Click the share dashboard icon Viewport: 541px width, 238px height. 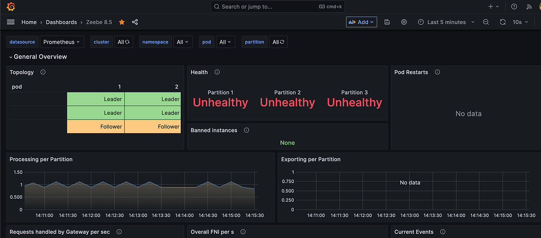pos(135,22)
